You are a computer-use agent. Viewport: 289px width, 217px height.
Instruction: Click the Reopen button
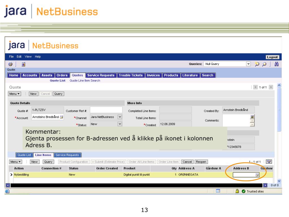(x=201, y=162)
